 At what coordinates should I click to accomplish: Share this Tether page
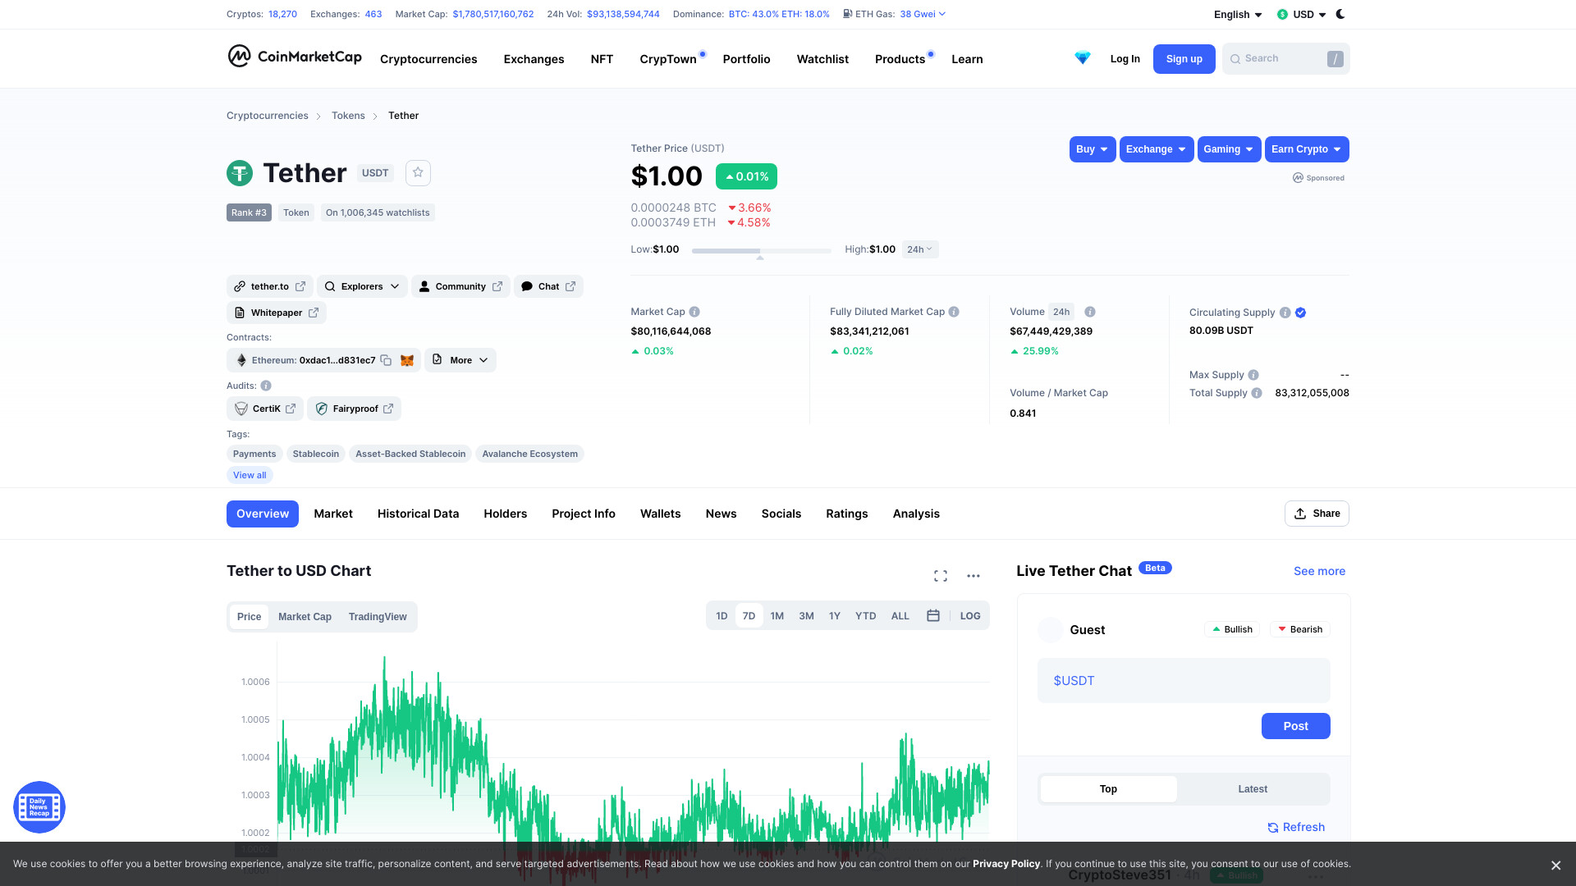(1317, 514)
